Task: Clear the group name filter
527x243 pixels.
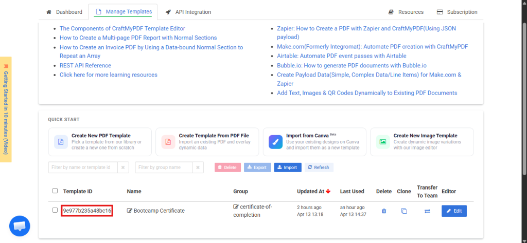Action: tap(199, 167)
